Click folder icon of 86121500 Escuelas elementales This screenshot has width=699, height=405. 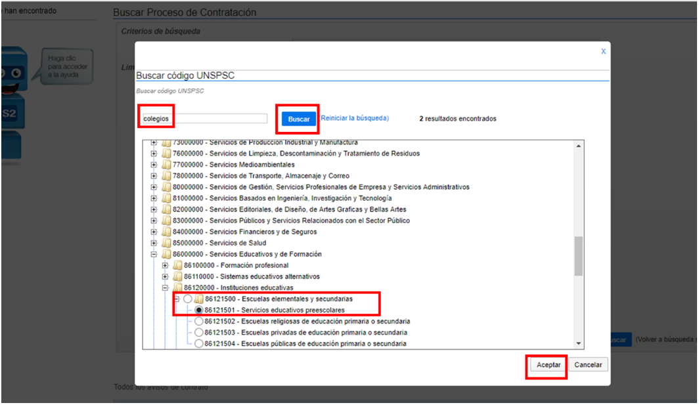(199, 299)
